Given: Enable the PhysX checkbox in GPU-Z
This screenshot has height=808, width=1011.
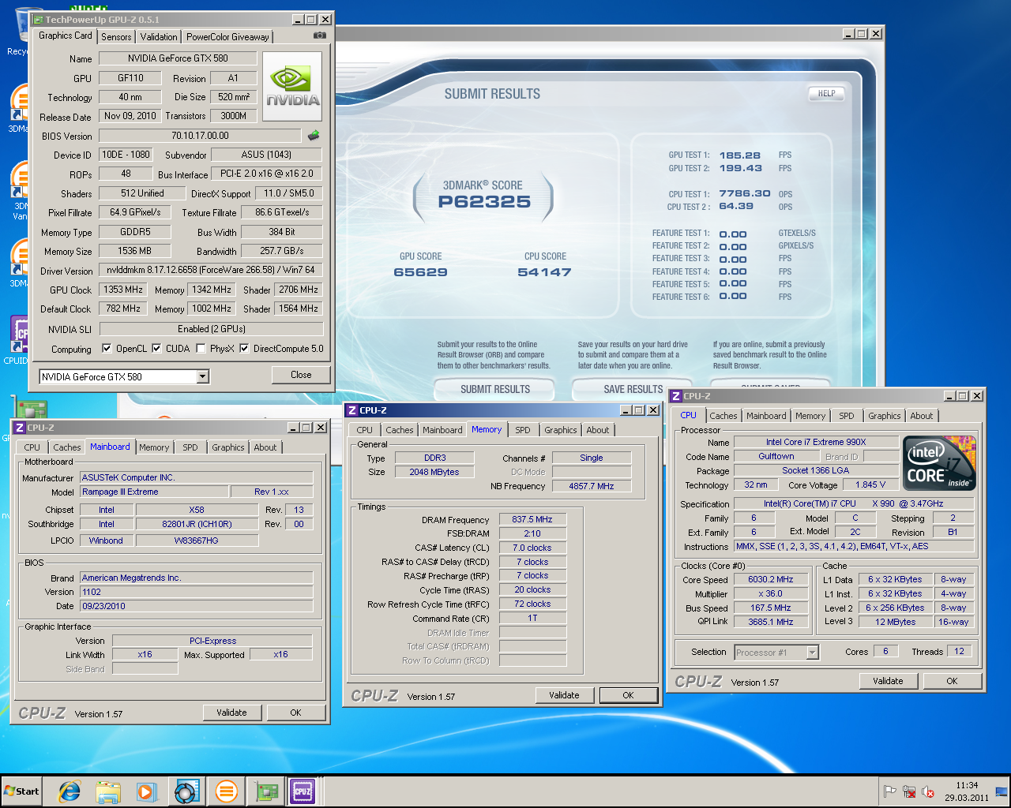Looking at the screenshot, I should point(201,348).
